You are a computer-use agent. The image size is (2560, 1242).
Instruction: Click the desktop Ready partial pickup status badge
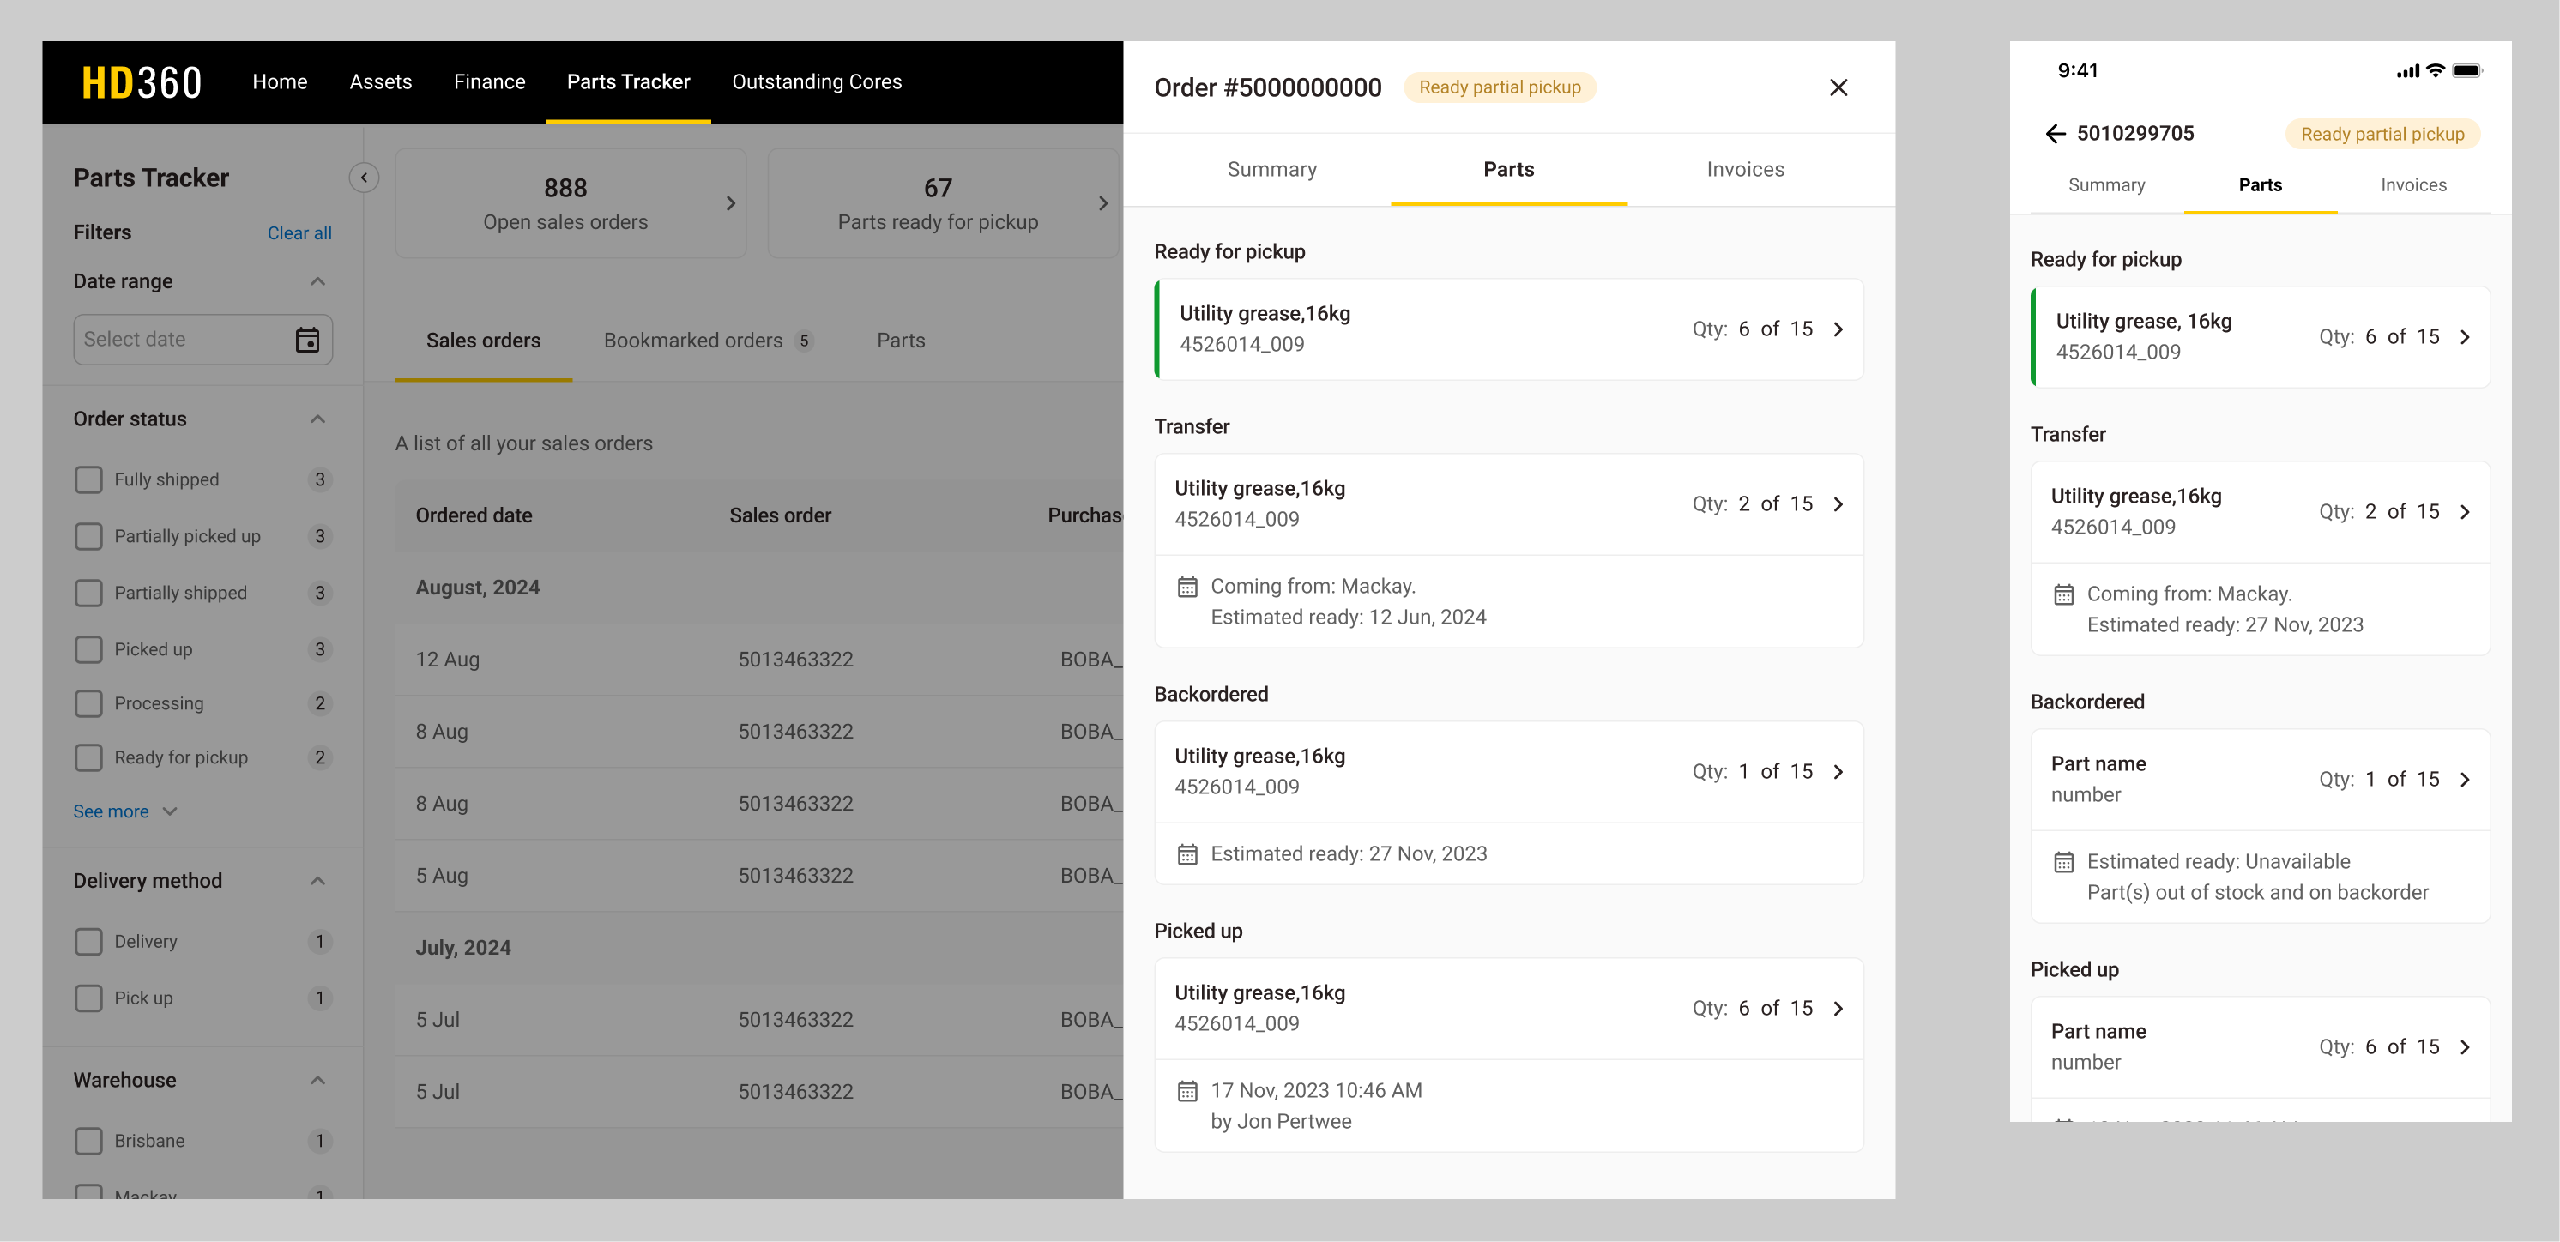tap(1500, 87)
